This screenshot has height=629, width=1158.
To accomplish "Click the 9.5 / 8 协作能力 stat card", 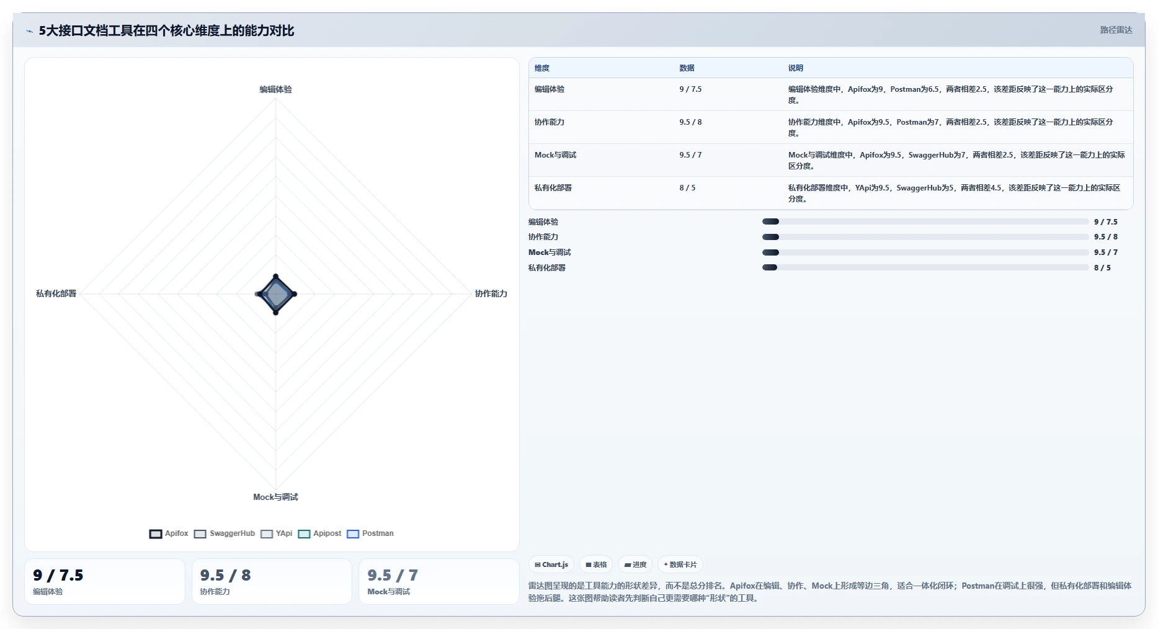I will coord(272,581).
